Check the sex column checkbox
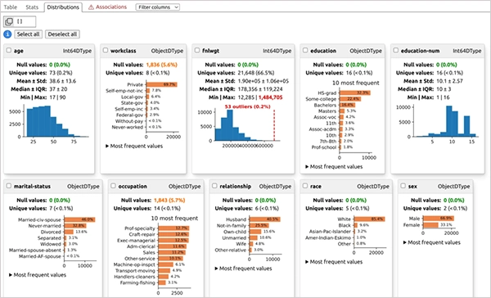 click(403, 186)
